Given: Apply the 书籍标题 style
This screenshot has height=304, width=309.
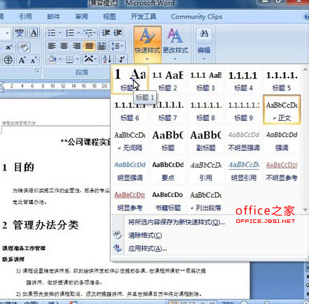Looking at the screenshot, I should pos(167,201).
